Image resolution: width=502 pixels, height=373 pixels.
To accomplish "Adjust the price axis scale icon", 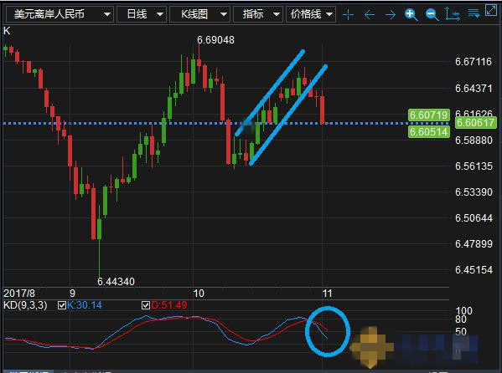I will 453,14.
